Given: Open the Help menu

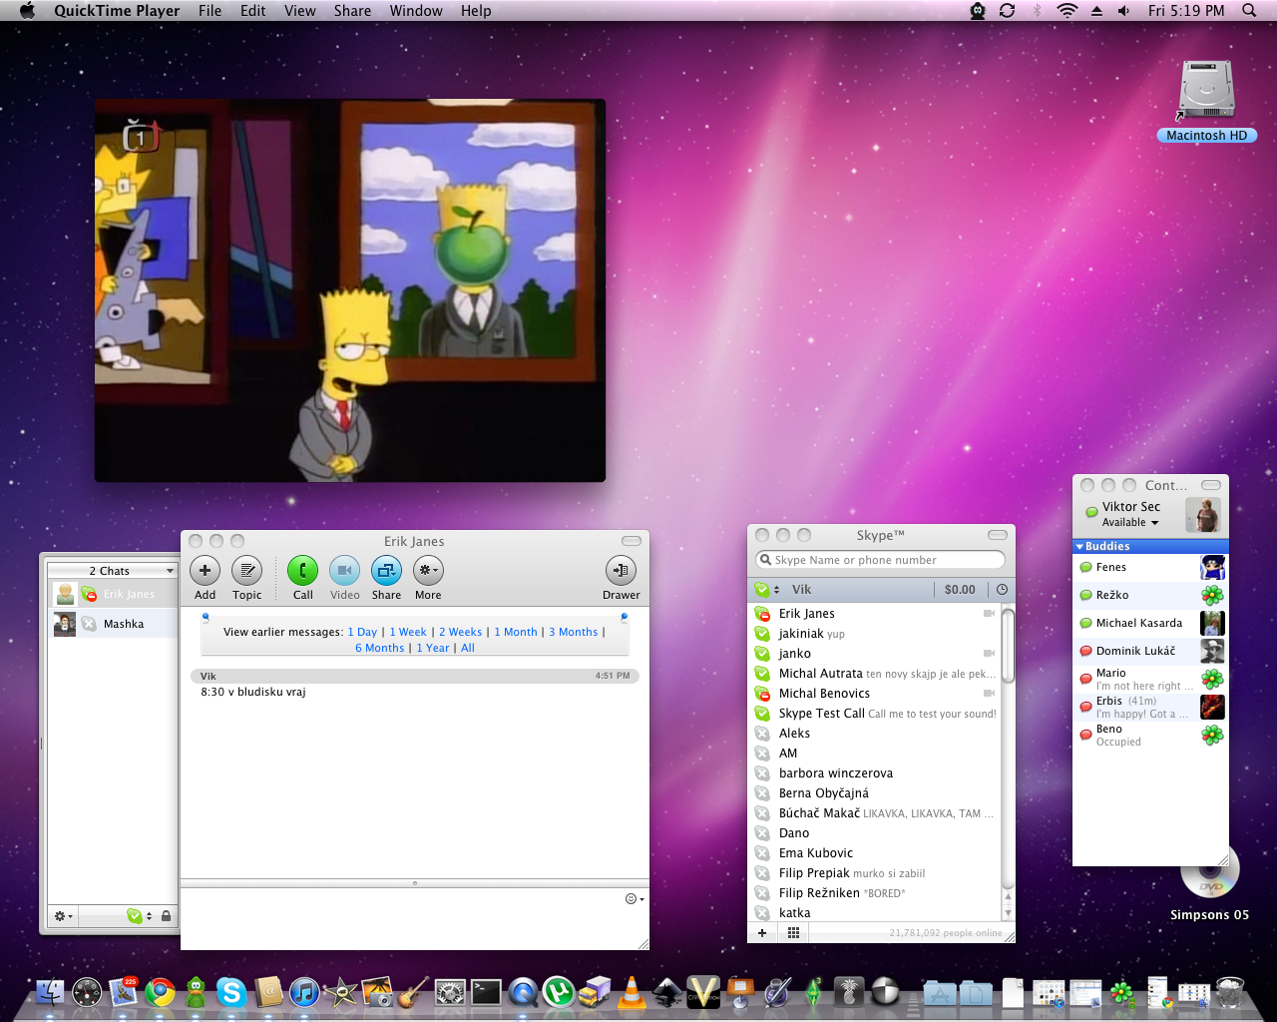Looking at the screenshot, I should click(x=476, y=11).
